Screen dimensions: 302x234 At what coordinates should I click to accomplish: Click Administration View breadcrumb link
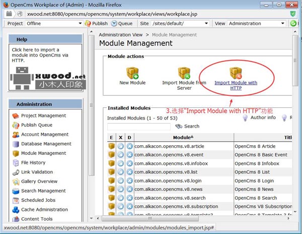pyautogui.click(x=121, y=35)
